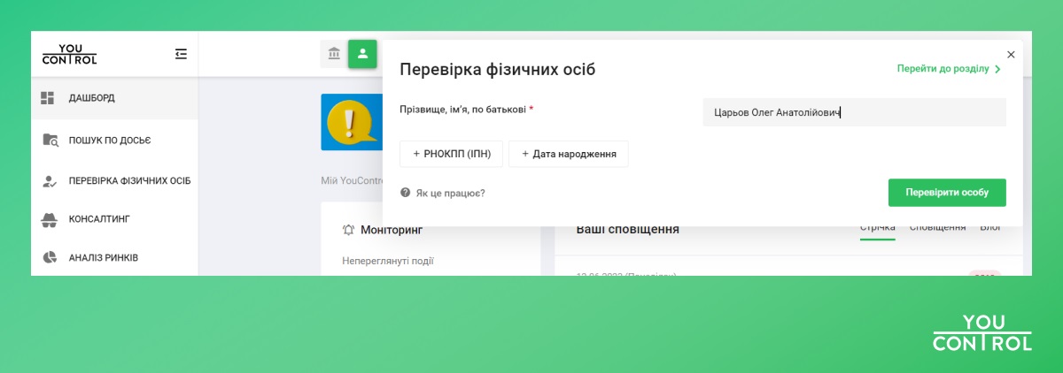
Task: Expand the РНОКПП (ІПН) field
Action: point(451,154)
